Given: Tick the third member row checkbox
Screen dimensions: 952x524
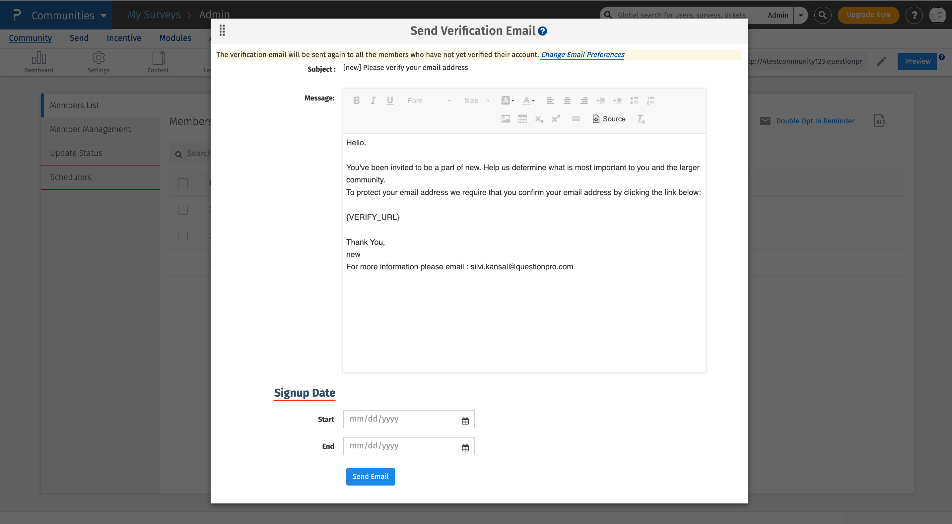Looking at the screenshot, I should click(183, 236).
